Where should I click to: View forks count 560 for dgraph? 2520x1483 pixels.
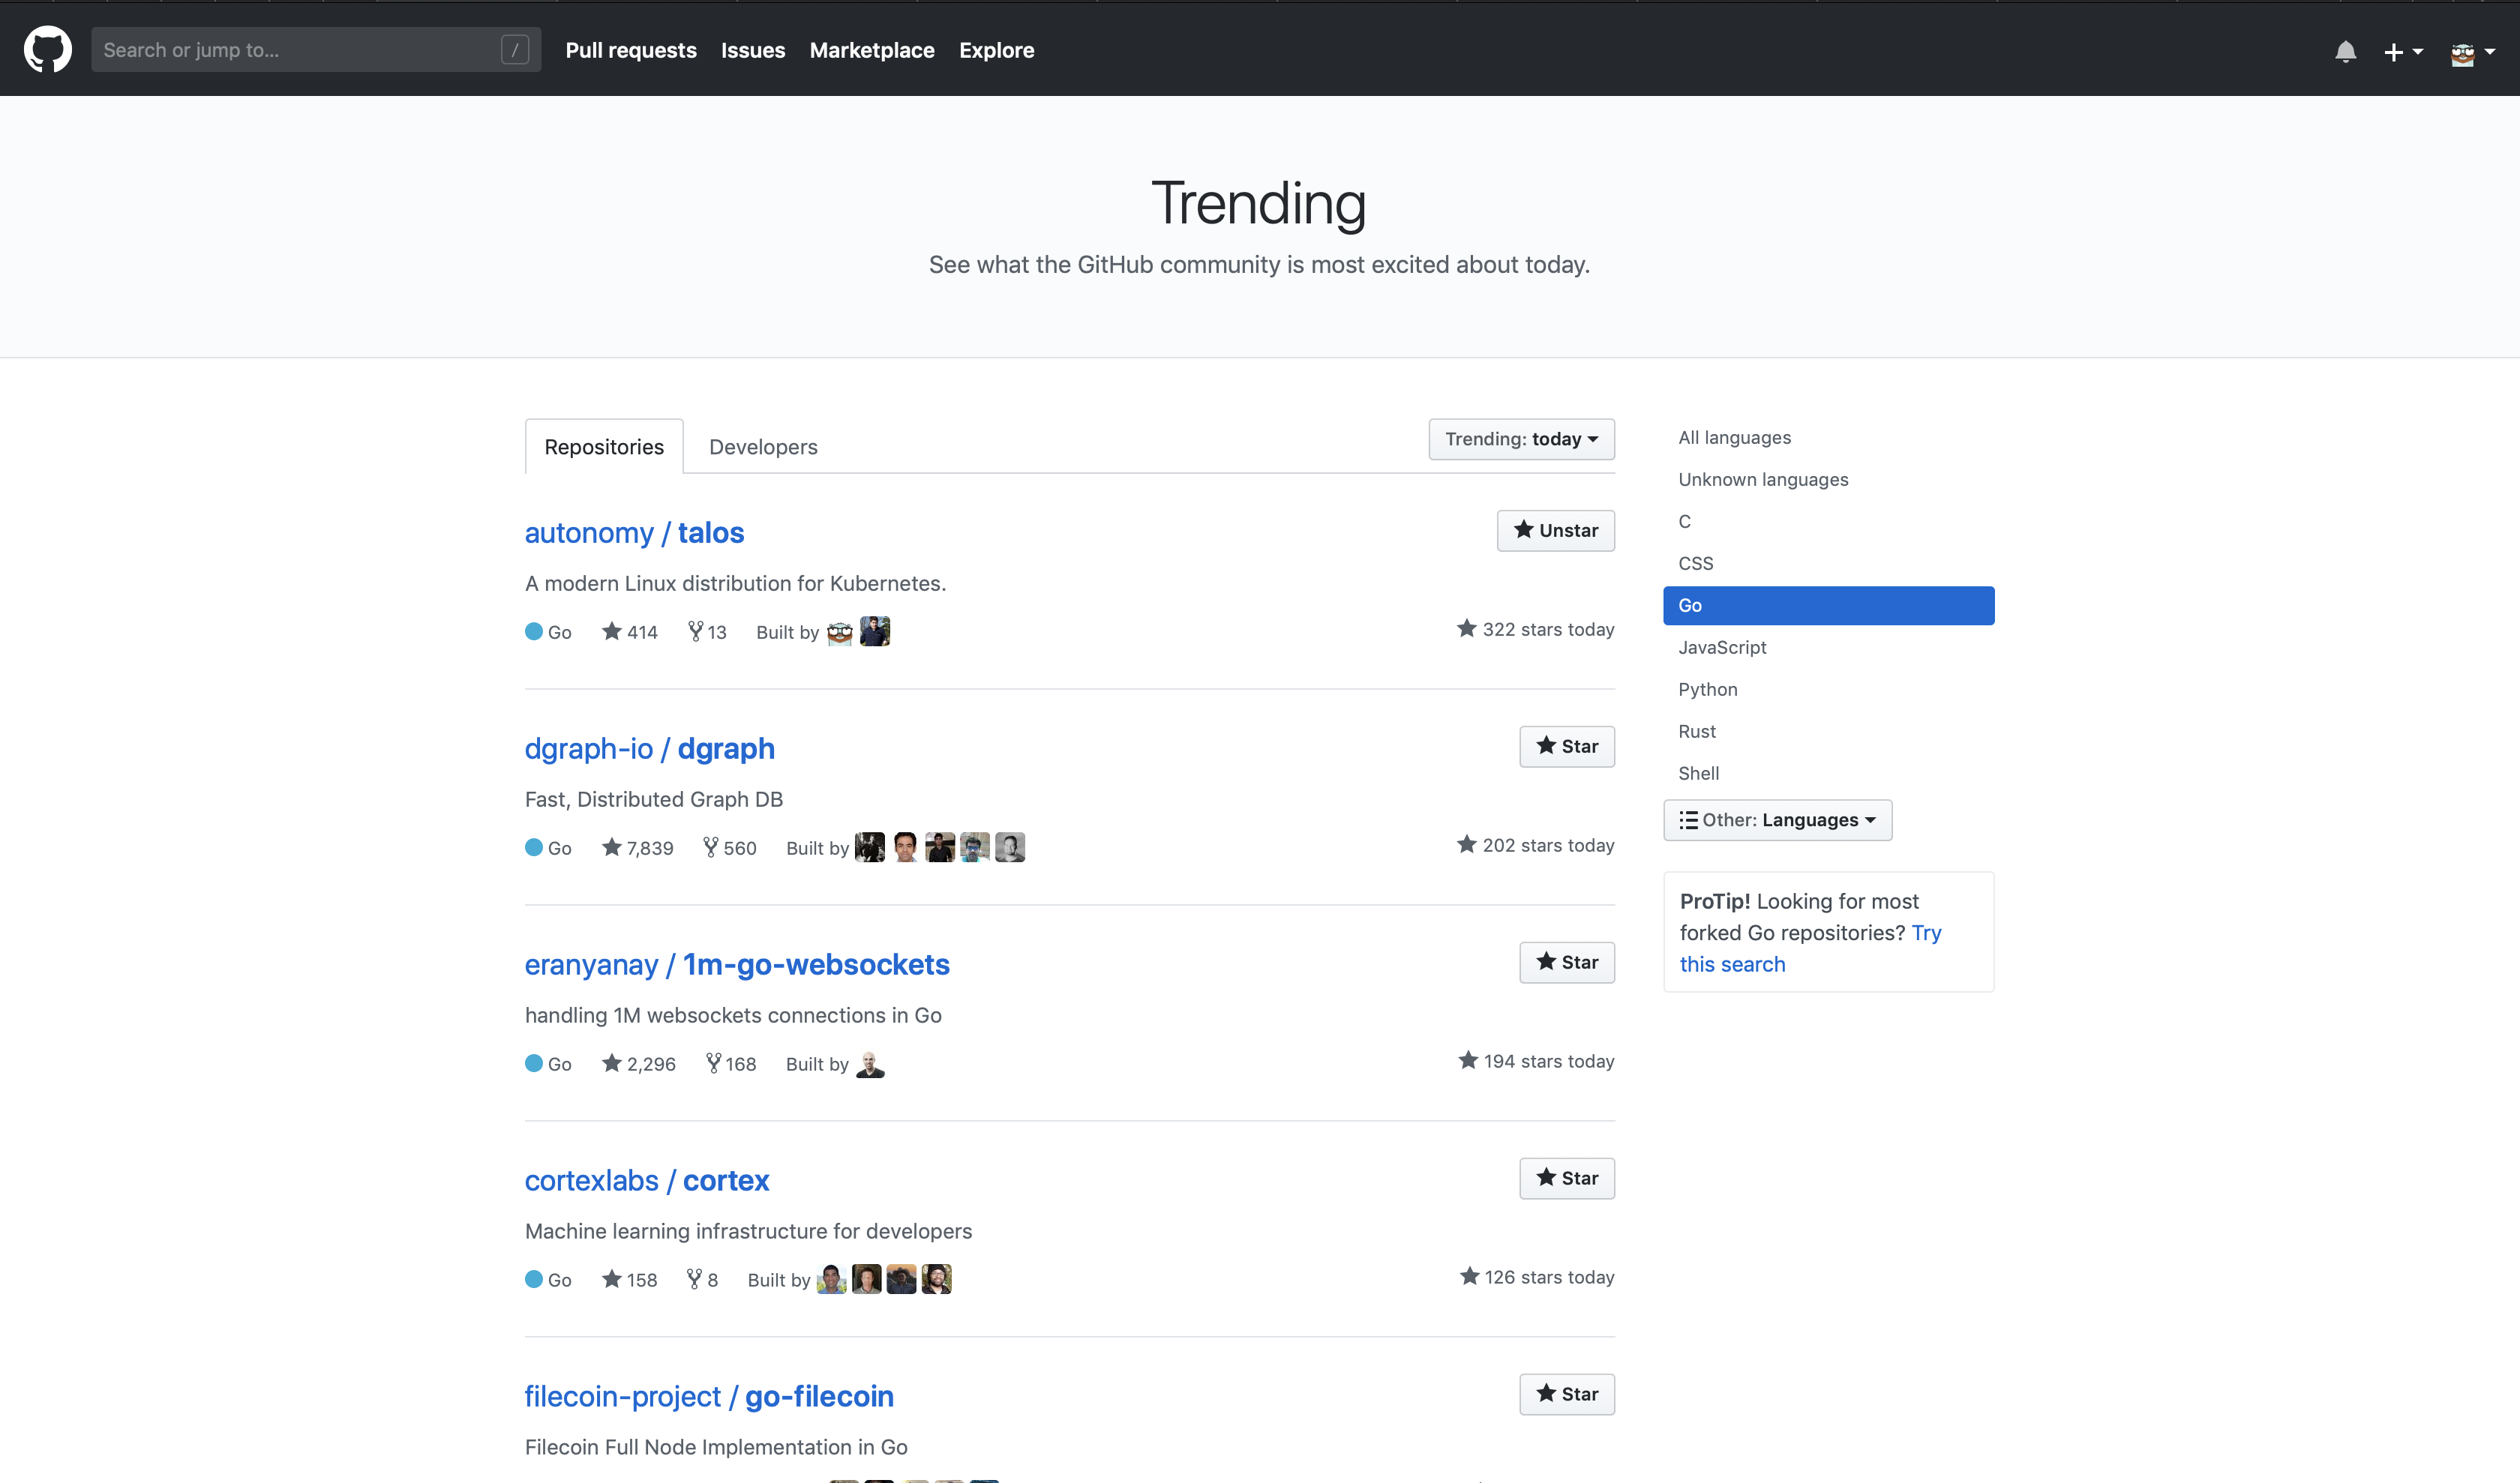(x=729, y=847)
